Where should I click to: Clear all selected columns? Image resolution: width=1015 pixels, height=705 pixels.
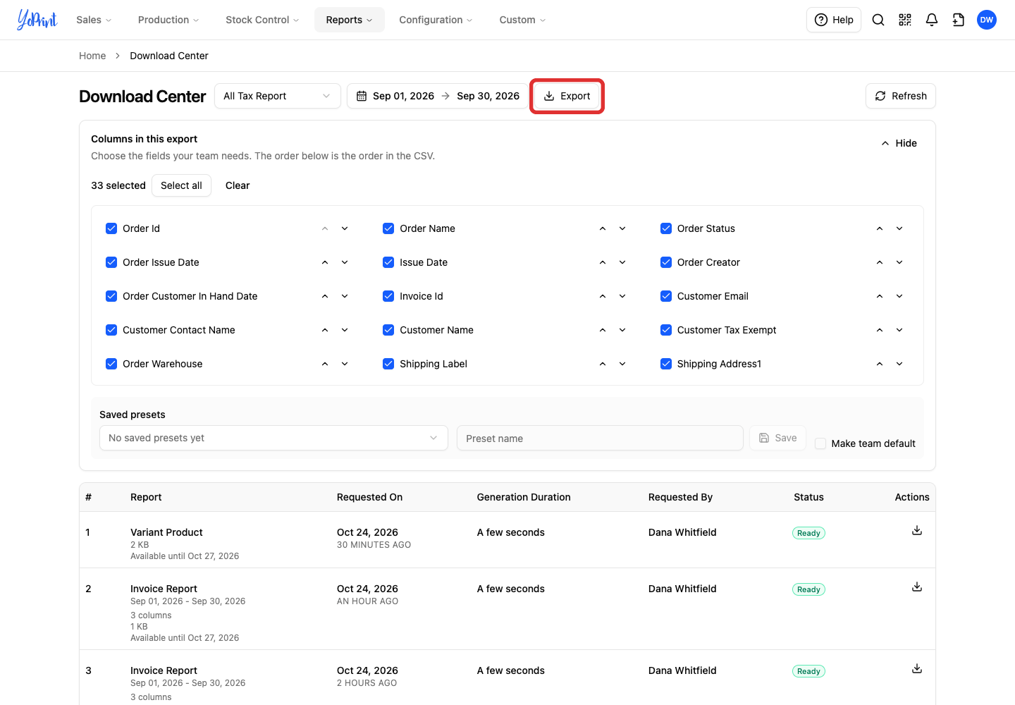[238, 185]
